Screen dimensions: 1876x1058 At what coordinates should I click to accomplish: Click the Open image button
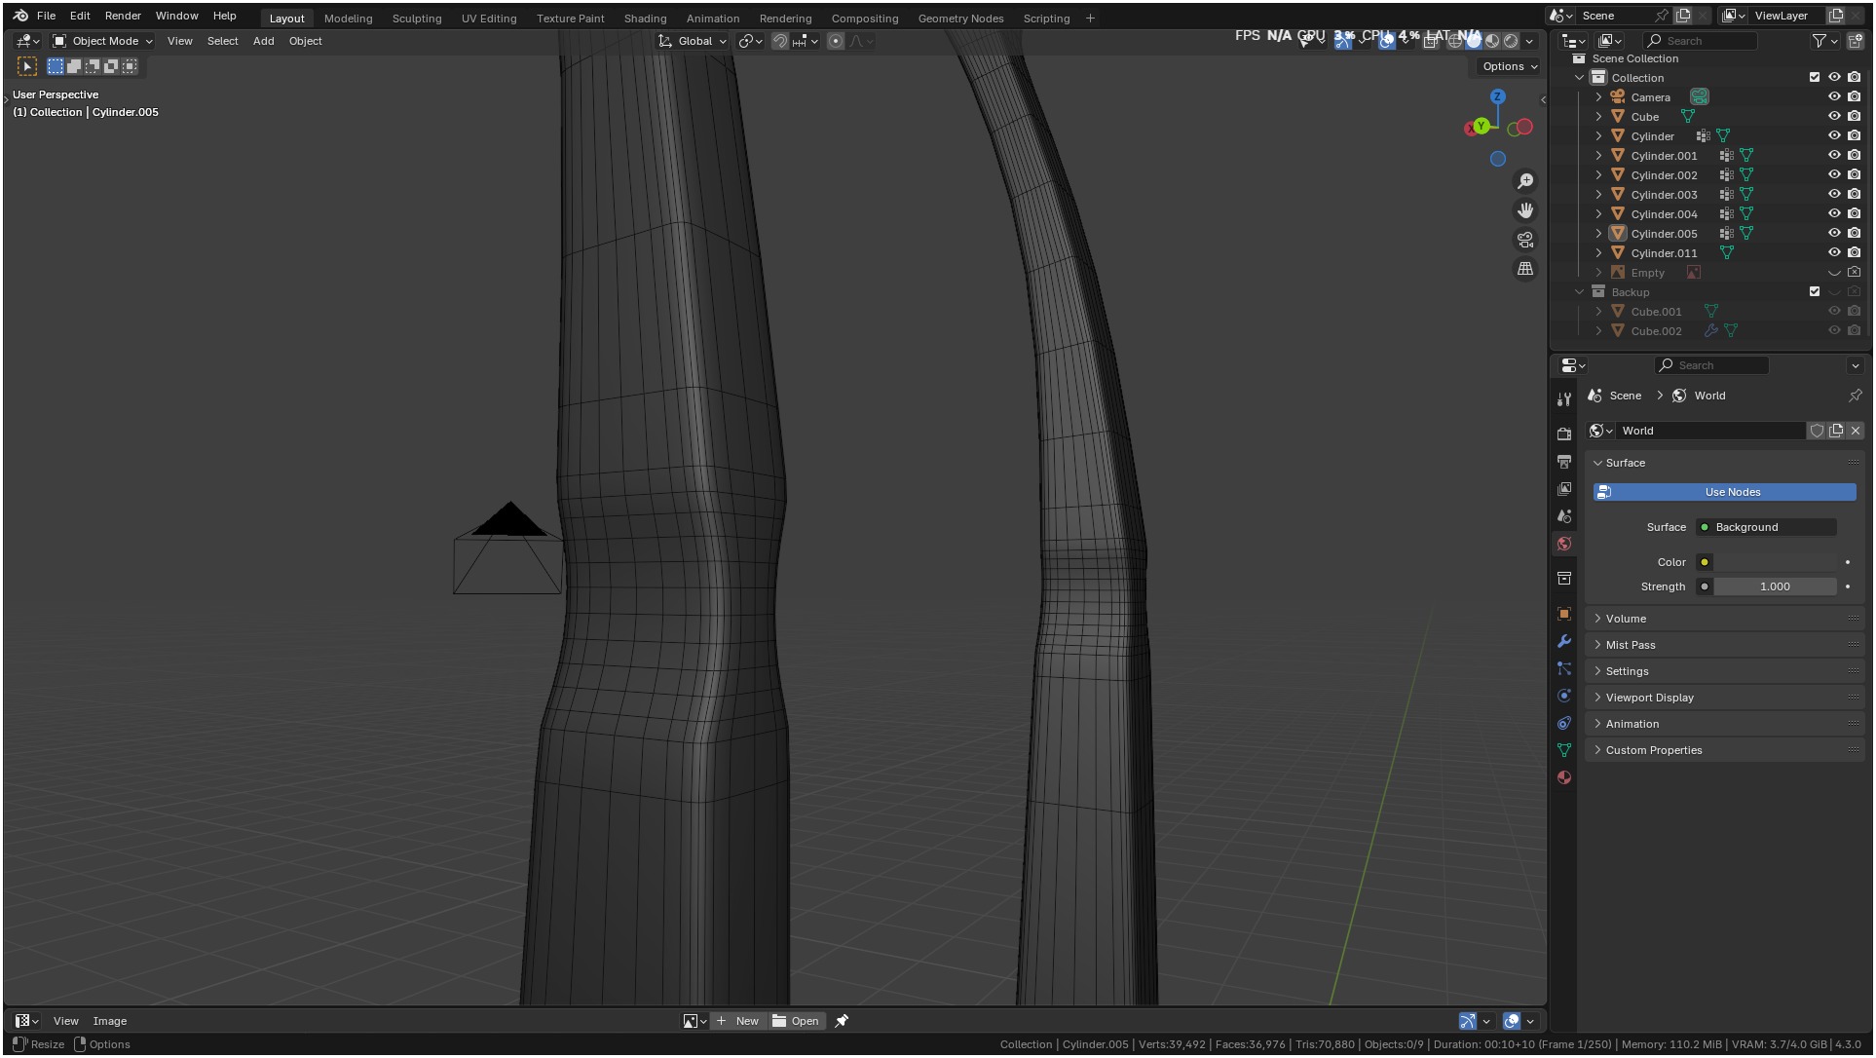pyautogui.click(x=797, y=1021)
